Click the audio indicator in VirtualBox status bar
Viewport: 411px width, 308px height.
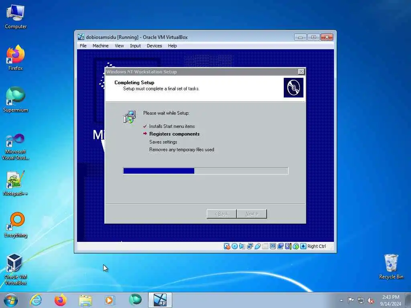click(x=242, y=246)
